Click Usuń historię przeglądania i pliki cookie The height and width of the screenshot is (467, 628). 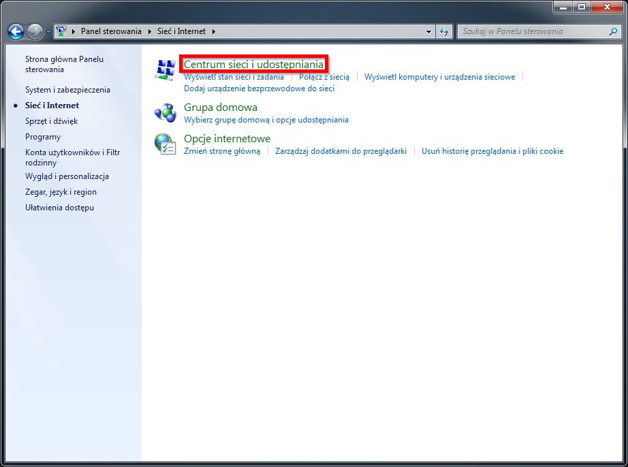492,151
